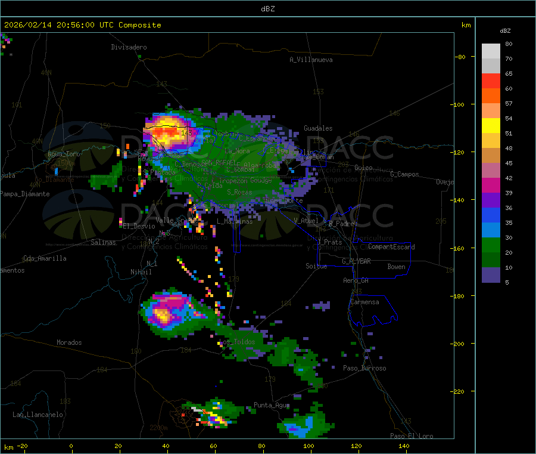Click the timestamp '2026/02/14 20:56:00 UTC Composite'

point(82,25)
